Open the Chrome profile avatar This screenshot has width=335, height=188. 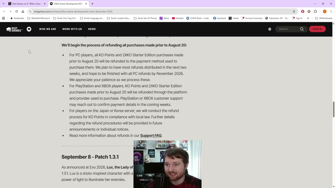point(325,11)
